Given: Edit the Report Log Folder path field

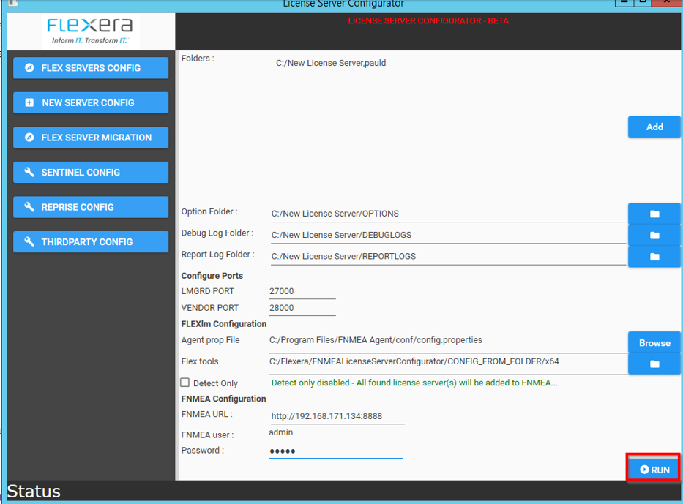Looking at the screenshot, I should 448,256.
